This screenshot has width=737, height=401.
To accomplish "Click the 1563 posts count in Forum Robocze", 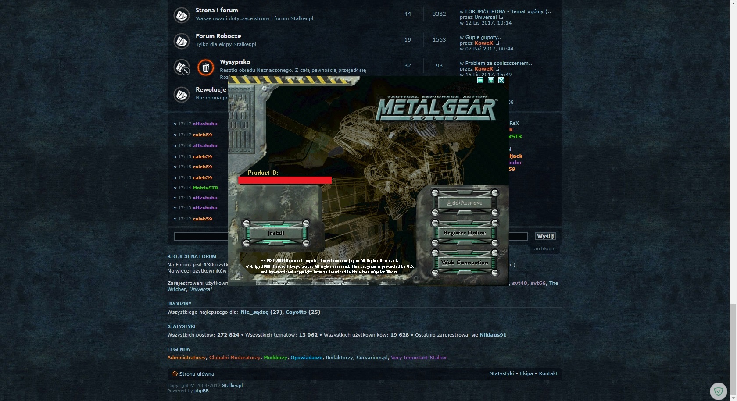I will (439, 40).
